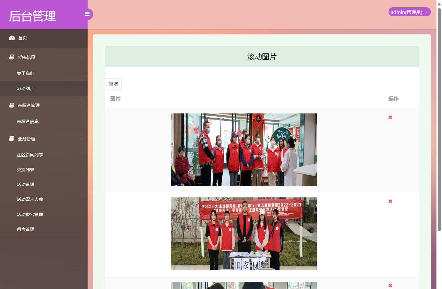Click the hamburger menu icon in header
The image size is (442, 289).
point(87,14)
